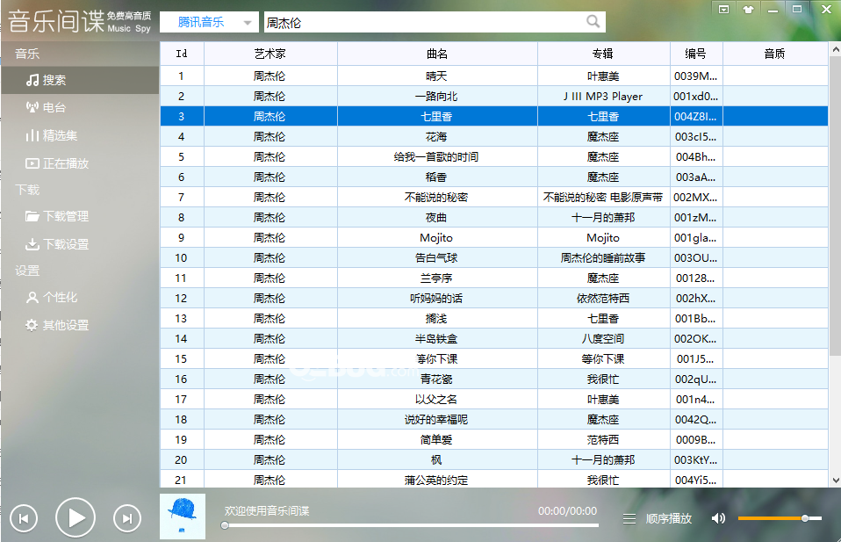Viewport: 841px width, 542px height.
Task: Sort by 编号 column header
Action: coord(696,54)
